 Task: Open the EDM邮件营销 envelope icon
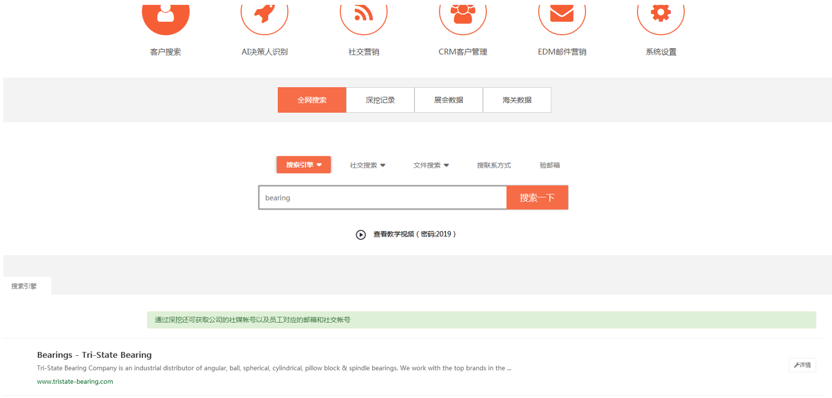(x=562, y=15)
